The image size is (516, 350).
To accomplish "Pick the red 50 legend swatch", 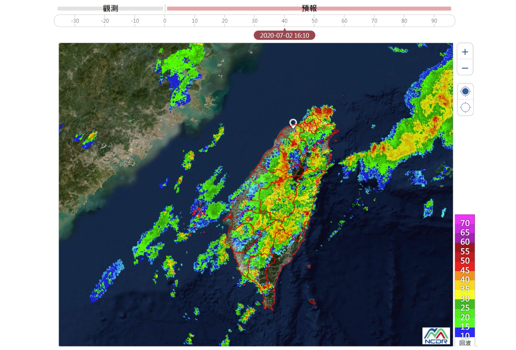I will [465, 261].
